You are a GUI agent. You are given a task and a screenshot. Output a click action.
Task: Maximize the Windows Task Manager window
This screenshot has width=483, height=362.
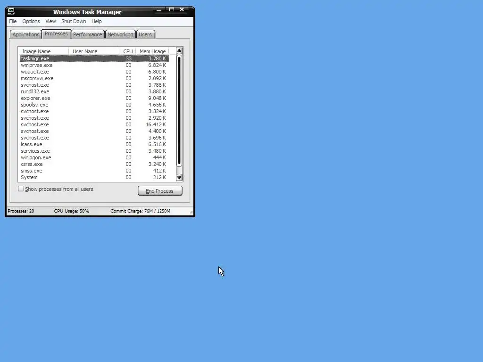(x=172, y=10)
